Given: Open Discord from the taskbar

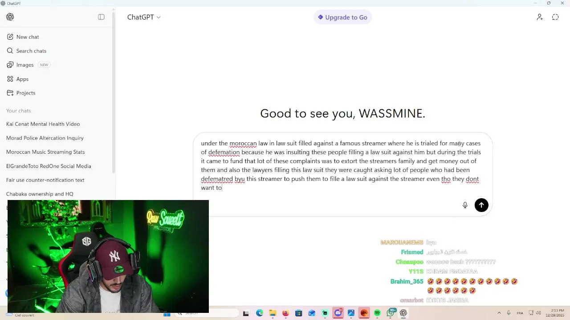Looking at the screenshot, I should click(x=338, y=313).
